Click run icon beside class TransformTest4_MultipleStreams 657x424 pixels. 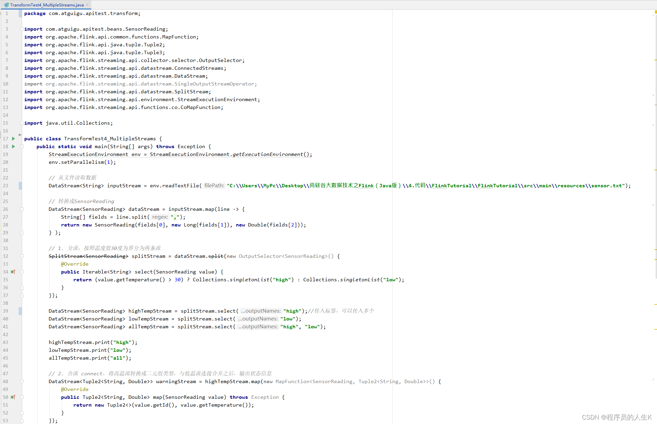(x=13, y=139)
